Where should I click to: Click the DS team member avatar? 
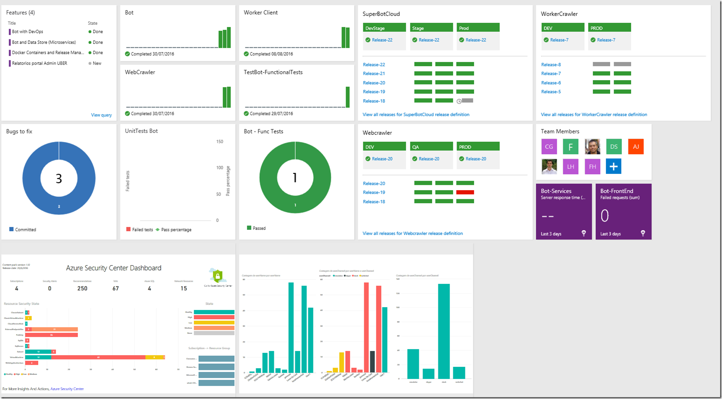[614, 146]
